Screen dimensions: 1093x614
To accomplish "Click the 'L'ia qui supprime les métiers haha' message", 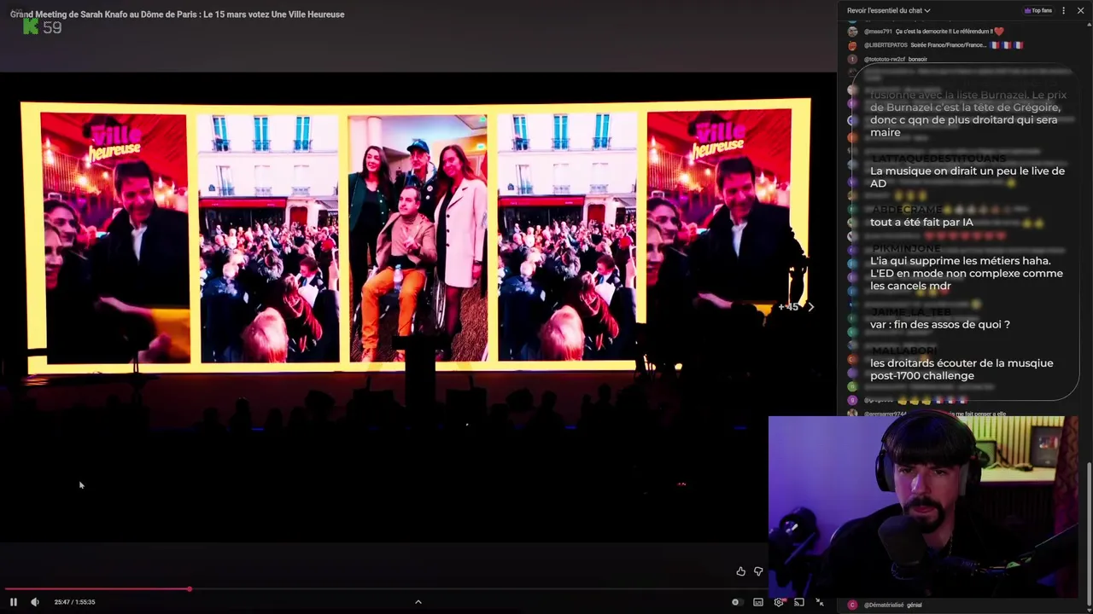I will 967,273.
